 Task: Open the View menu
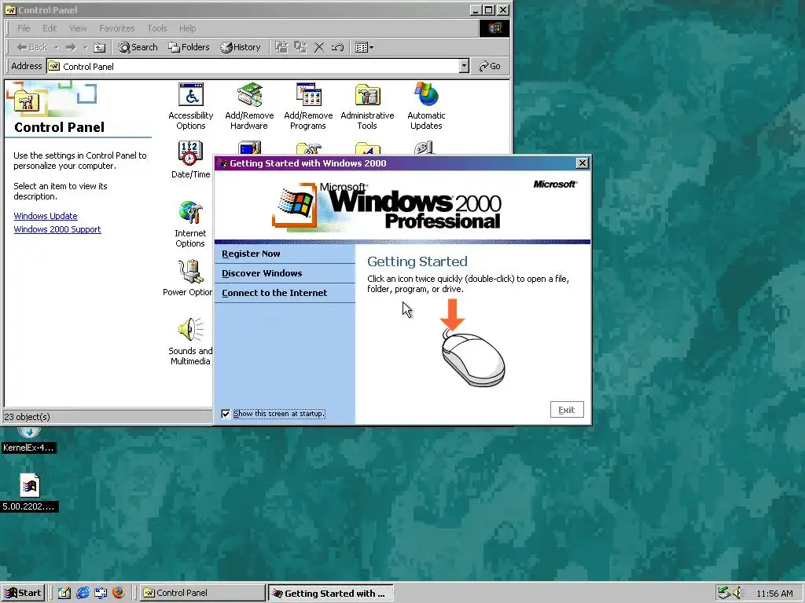(x=78, y=28)
